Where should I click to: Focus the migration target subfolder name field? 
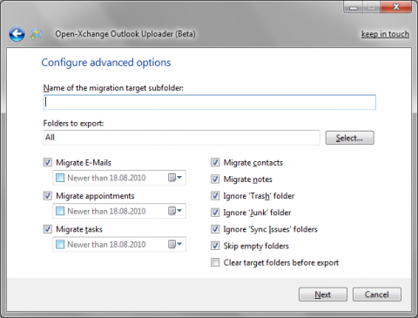point(210,102)
